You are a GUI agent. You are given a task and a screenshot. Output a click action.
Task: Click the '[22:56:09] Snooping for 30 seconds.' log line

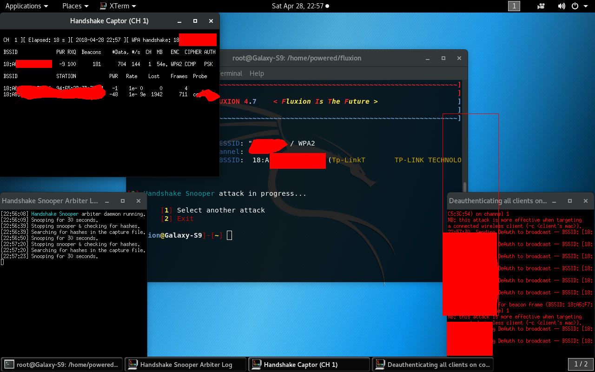pyautogui.click(x=49, y=220)
